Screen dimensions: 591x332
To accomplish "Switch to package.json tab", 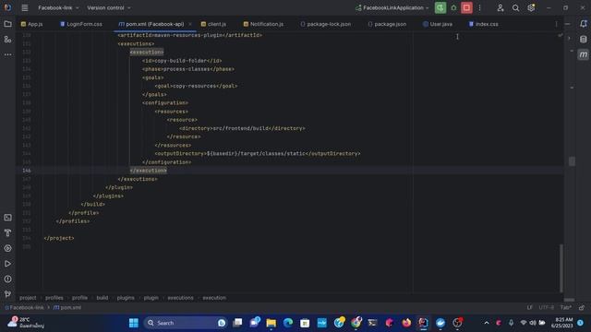I will coord(388,24).
